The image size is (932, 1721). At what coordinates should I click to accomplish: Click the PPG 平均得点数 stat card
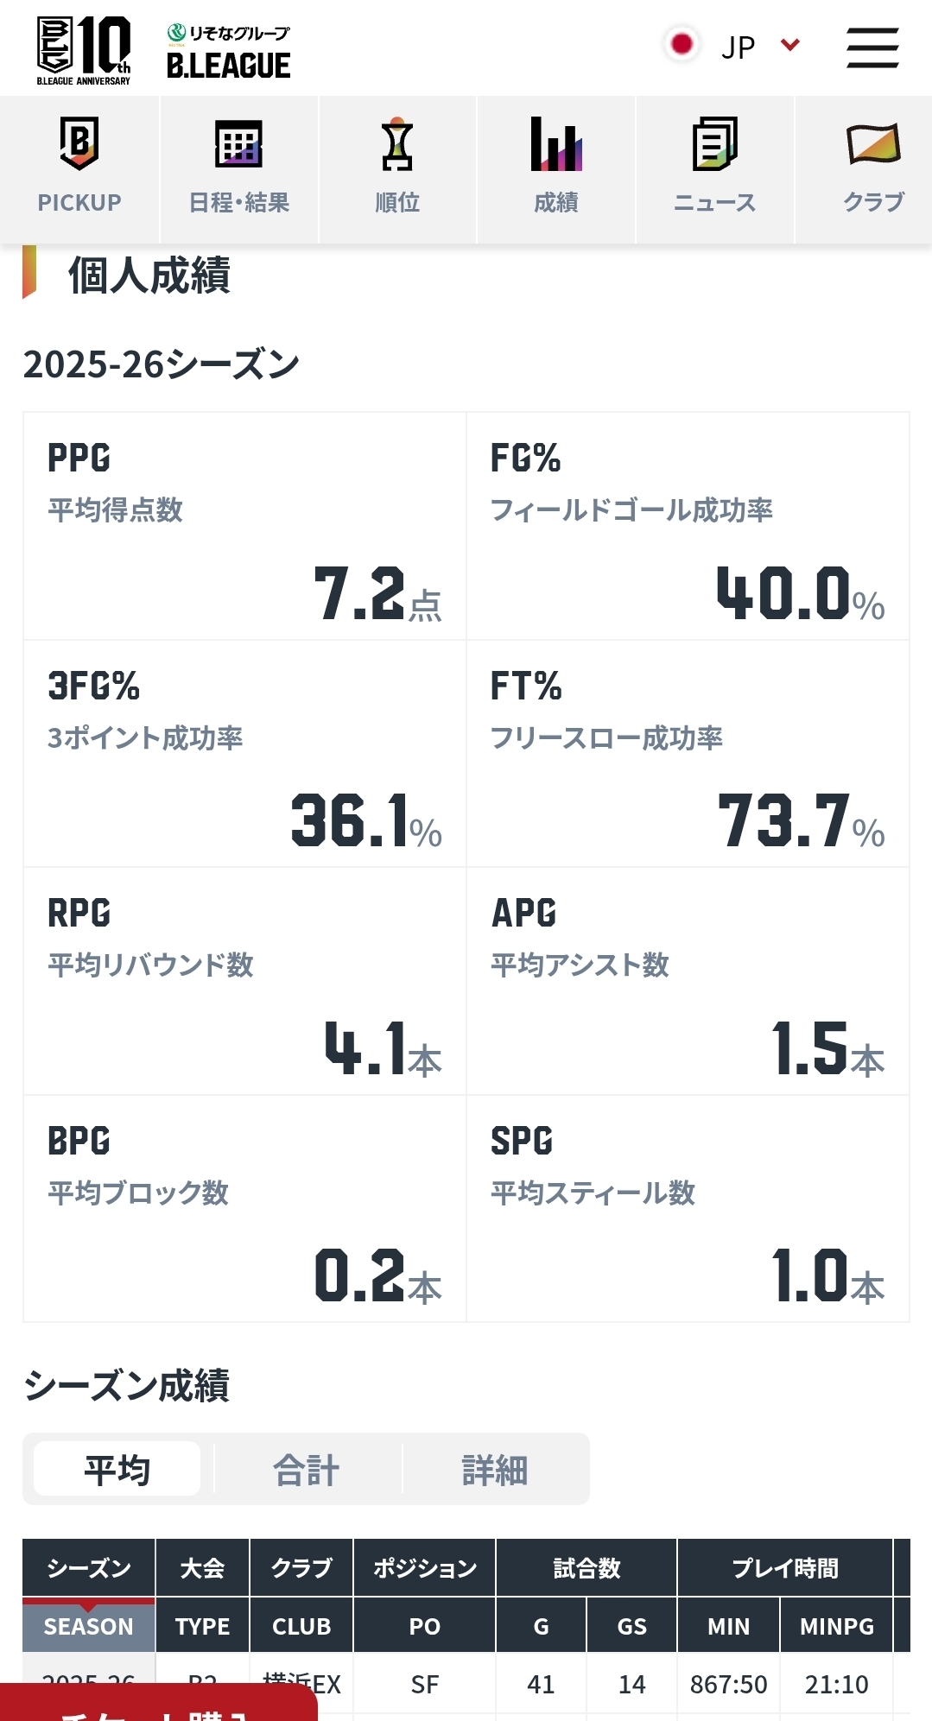coord(244,526)
